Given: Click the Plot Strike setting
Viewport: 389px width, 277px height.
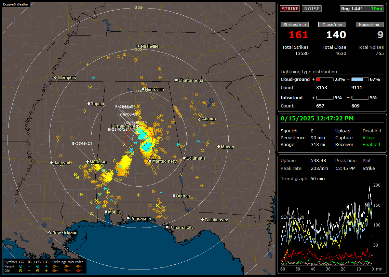Looking at the screenshot, I should 369,168.
